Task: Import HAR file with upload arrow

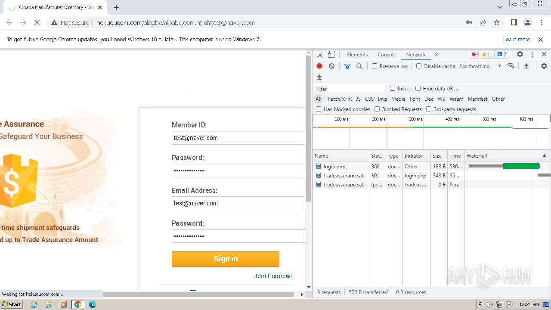Action: tap(526, 66)
